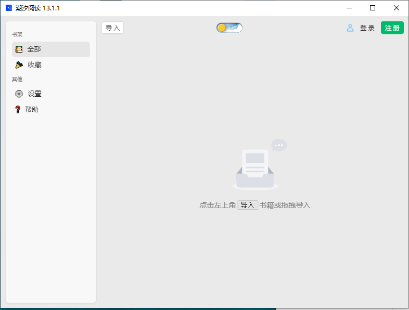The image size is (409, 310).
Task: Open 设置 settings page
Action: (51, 94)
